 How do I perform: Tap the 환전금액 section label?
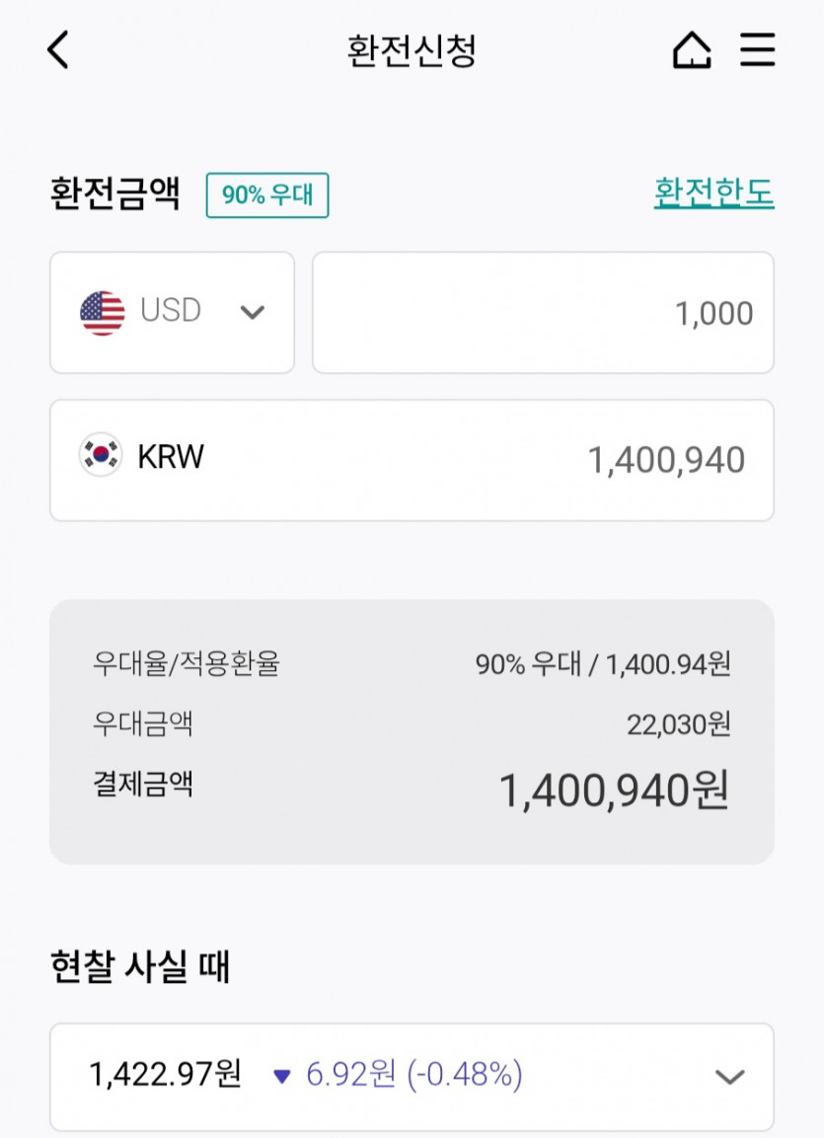(x=114, y=193)
